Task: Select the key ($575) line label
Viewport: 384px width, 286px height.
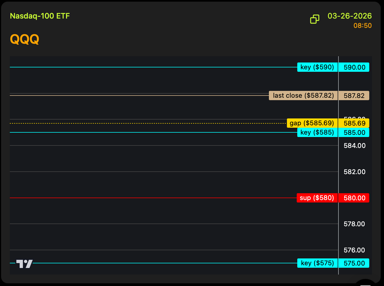Action: (317, 263)
